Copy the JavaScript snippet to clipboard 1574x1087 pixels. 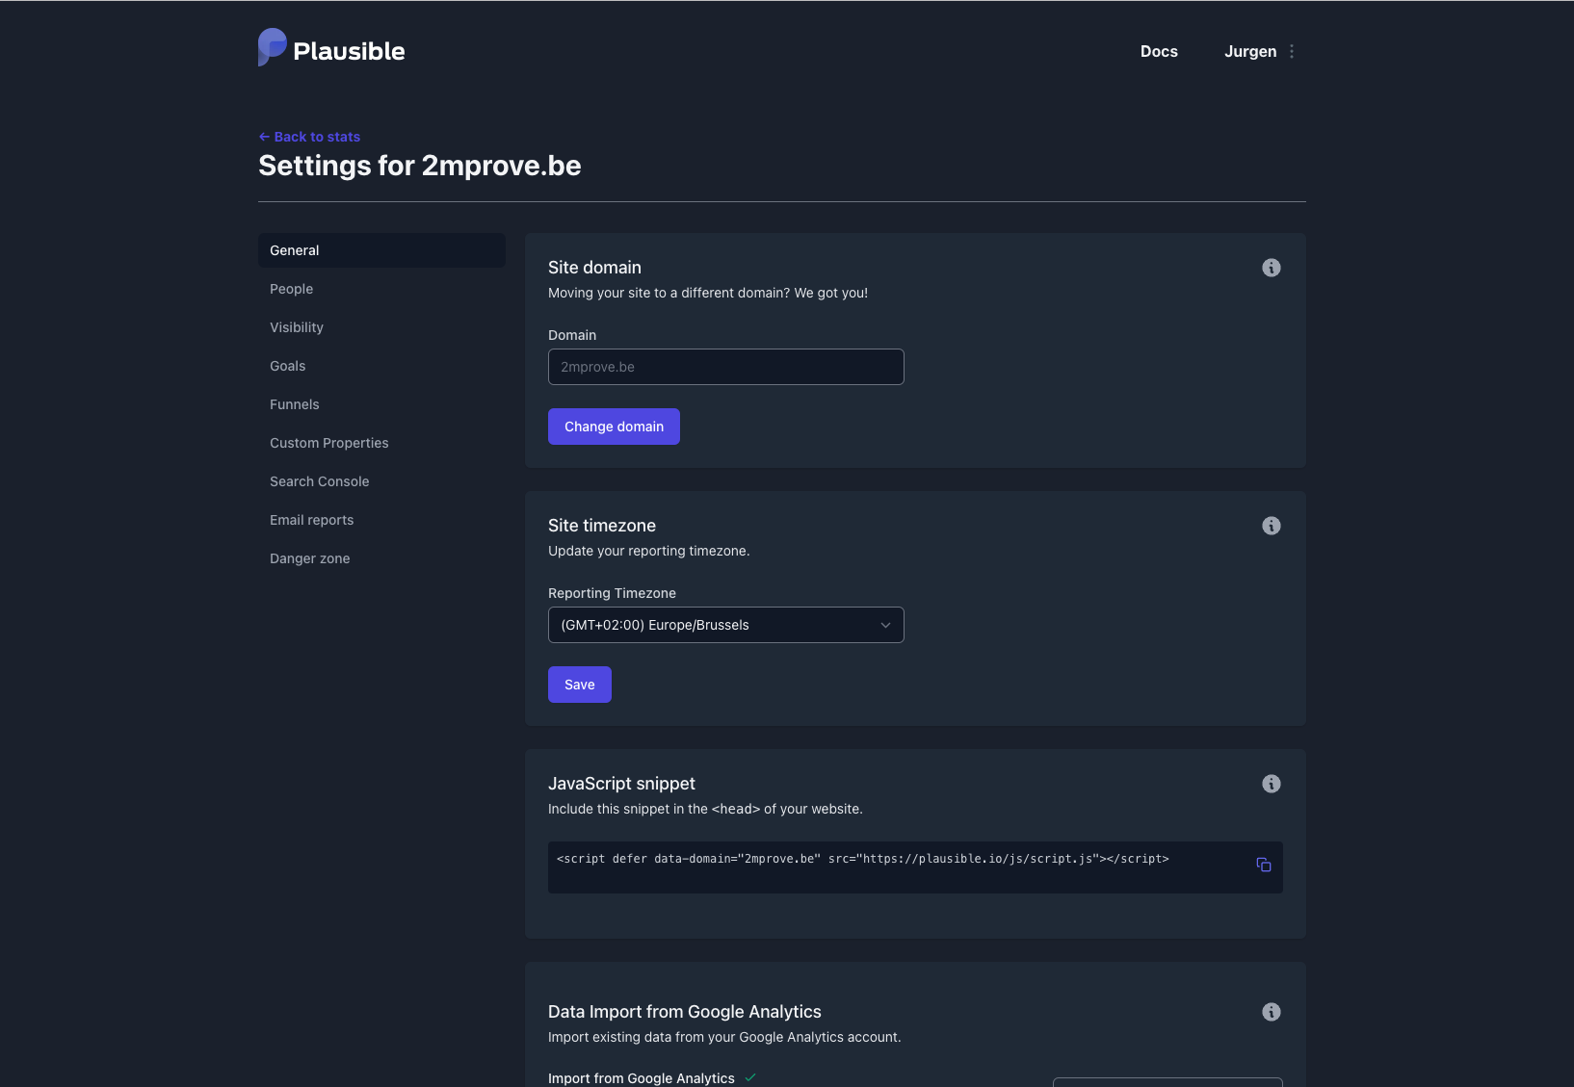1264,865
